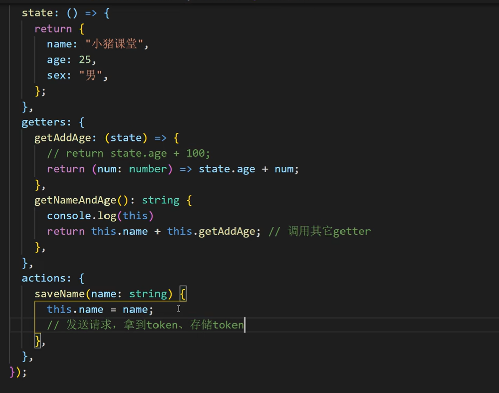Click the highlighted opening brace after saveName
Screen dimensions: 499x393
183,294
